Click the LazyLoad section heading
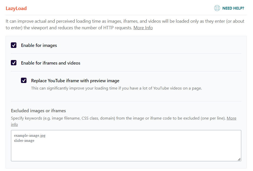Screen dimensions: 253x171 pos(16,8)
